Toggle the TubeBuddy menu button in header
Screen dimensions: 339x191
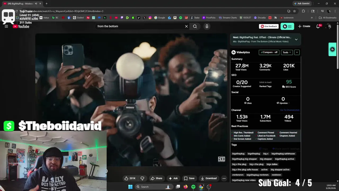point(287,26)
